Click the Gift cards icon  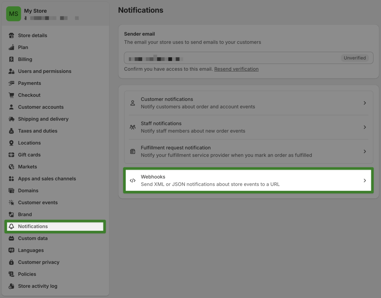tap(11, 154)
